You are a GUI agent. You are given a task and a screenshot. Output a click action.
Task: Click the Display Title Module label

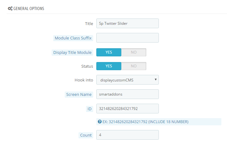(x=73, y=52)
